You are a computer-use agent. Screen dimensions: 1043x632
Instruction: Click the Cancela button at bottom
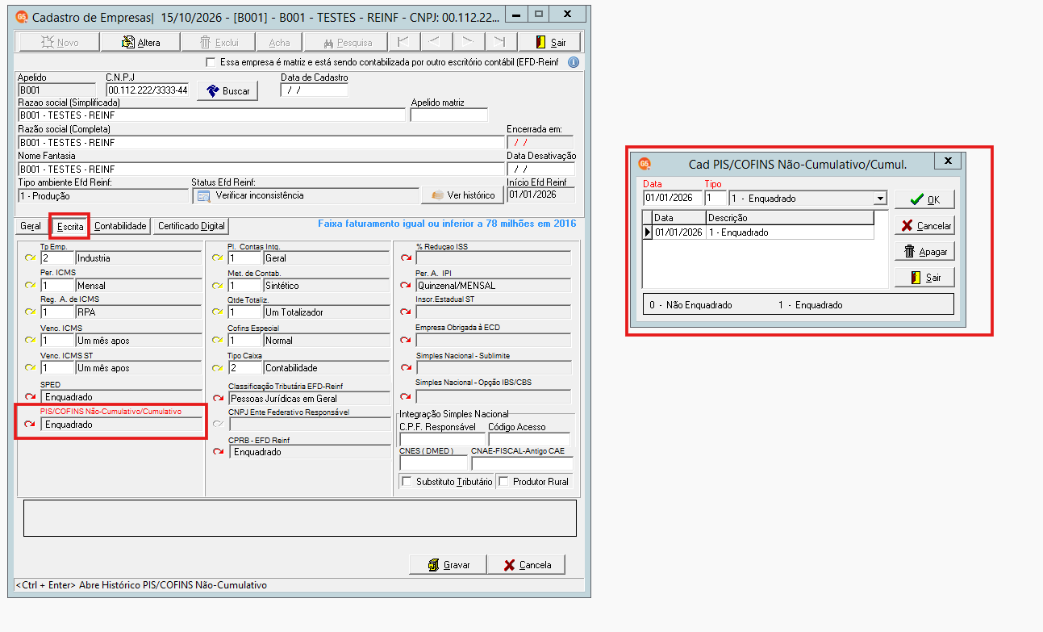526,565
